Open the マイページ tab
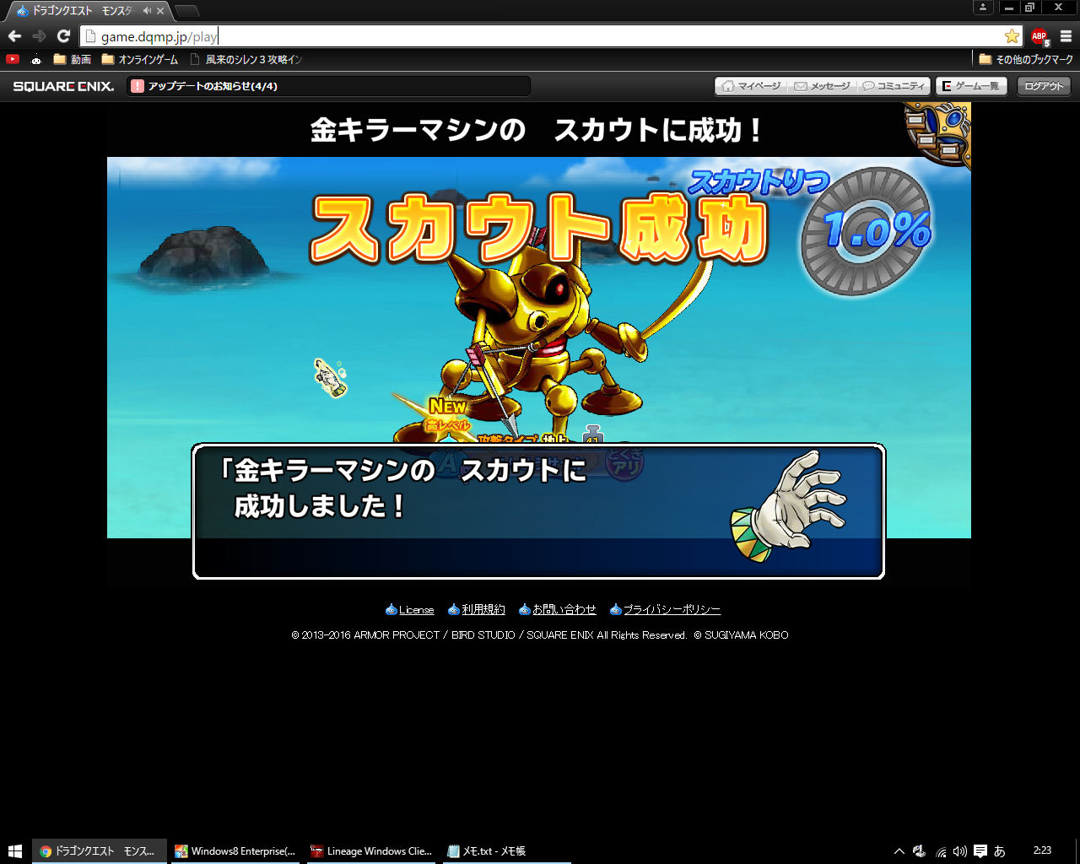Image resolution: width=1080 pixels, height=864 pixels. point(751,86)
